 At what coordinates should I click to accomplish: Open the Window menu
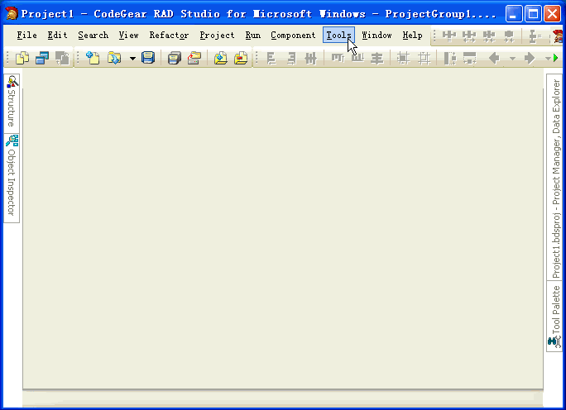377,35
